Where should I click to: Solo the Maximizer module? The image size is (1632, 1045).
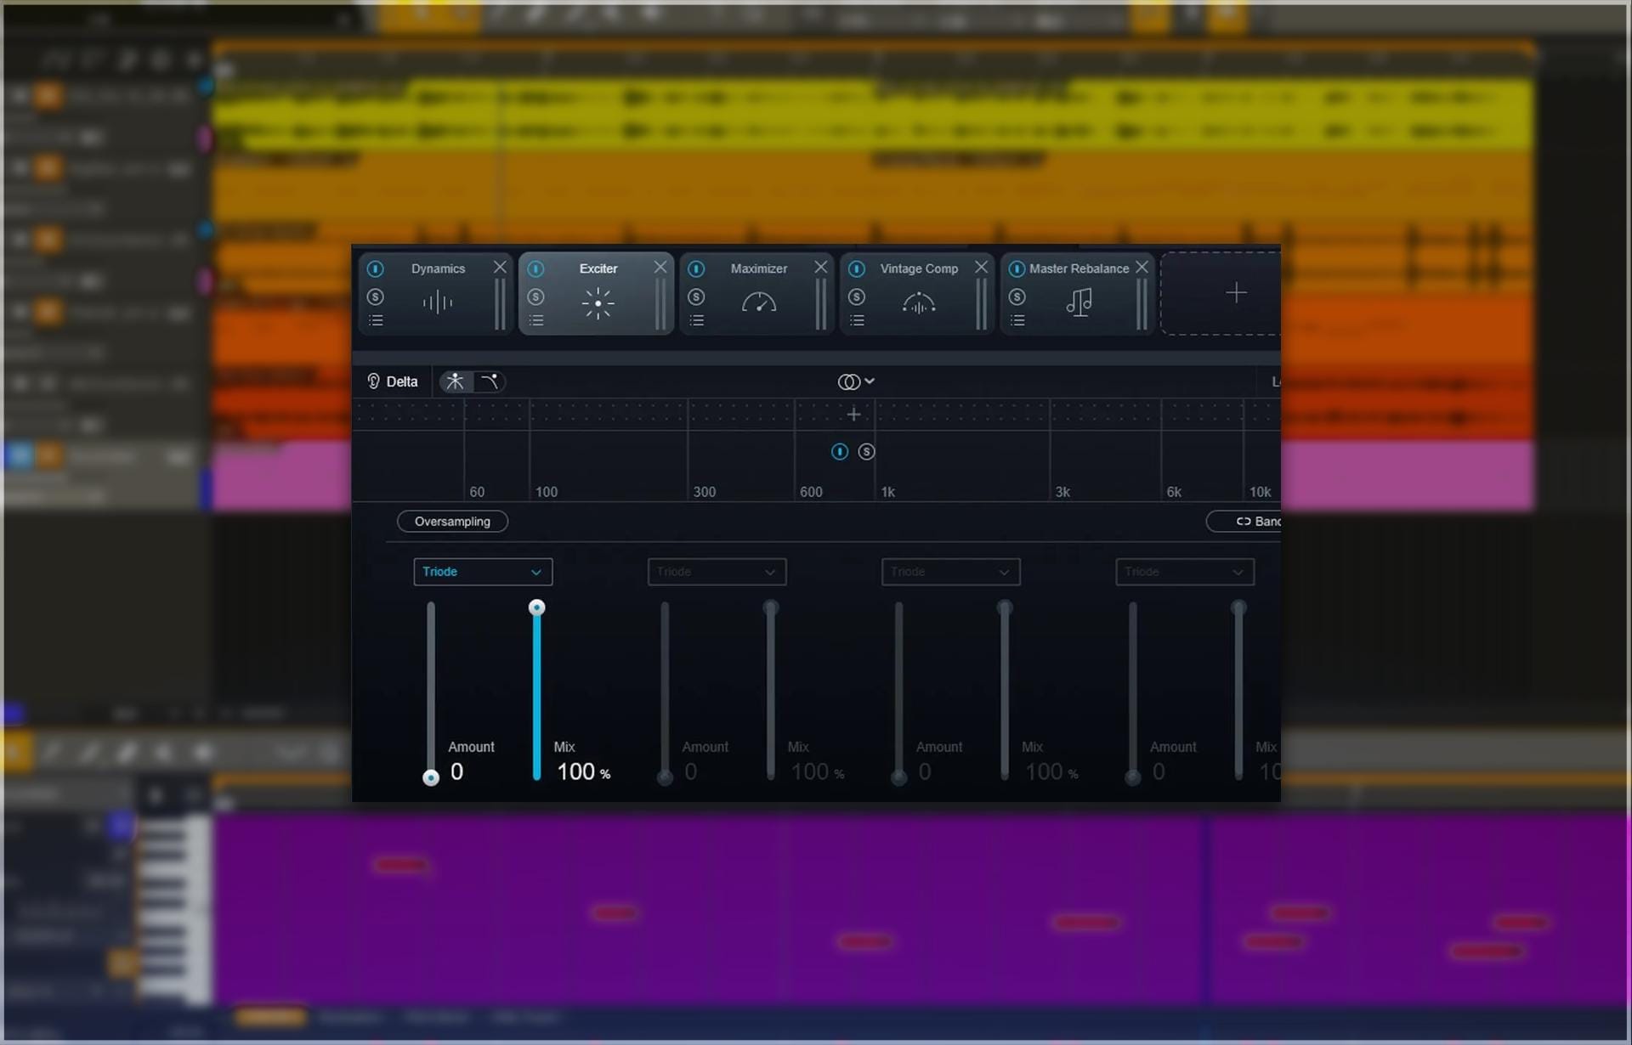point(696,297)
